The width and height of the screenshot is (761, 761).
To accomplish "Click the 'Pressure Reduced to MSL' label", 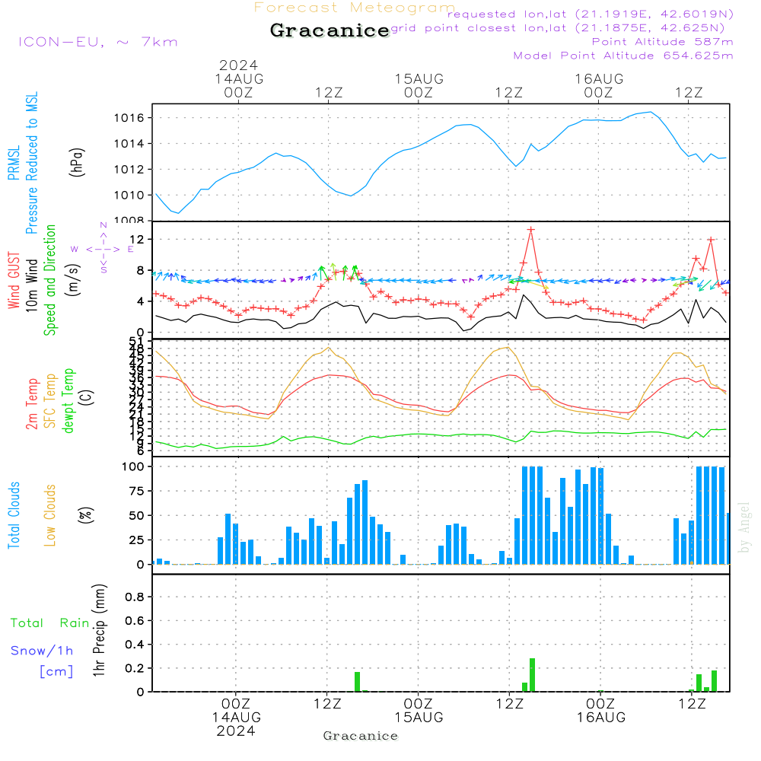I will click(31, 163).
